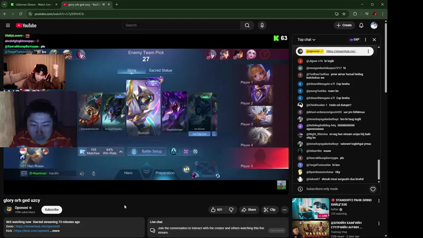Open the streamhub.mn donation link

[38, 226]
